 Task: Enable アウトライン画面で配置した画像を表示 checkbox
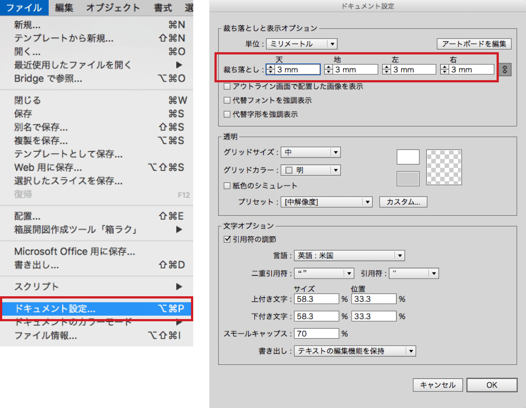[x=227, y=86]
